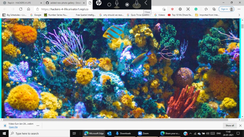This screenshot has height=137, width=244.
Task: Start web capture from the toolbar
Action: tap(188, 9)
